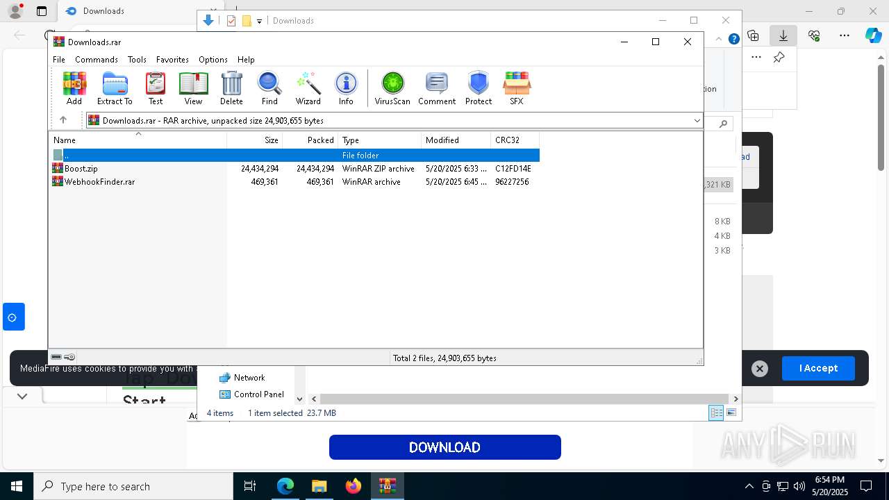
Task: Select the Boost.zip file row
Action: pyautogui.click(x=294, y=168)
